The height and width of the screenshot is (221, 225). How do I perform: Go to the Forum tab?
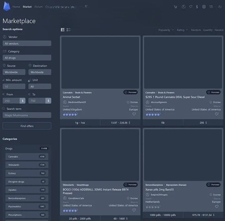point(38,7)
